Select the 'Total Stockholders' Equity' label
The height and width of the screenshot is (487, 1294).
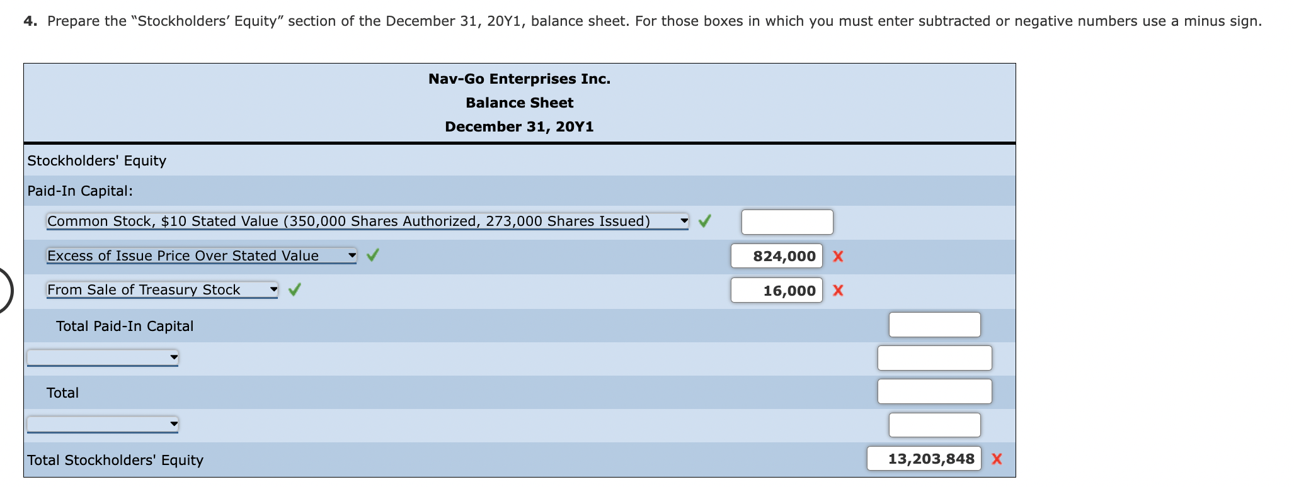click(x=115, y=460)
